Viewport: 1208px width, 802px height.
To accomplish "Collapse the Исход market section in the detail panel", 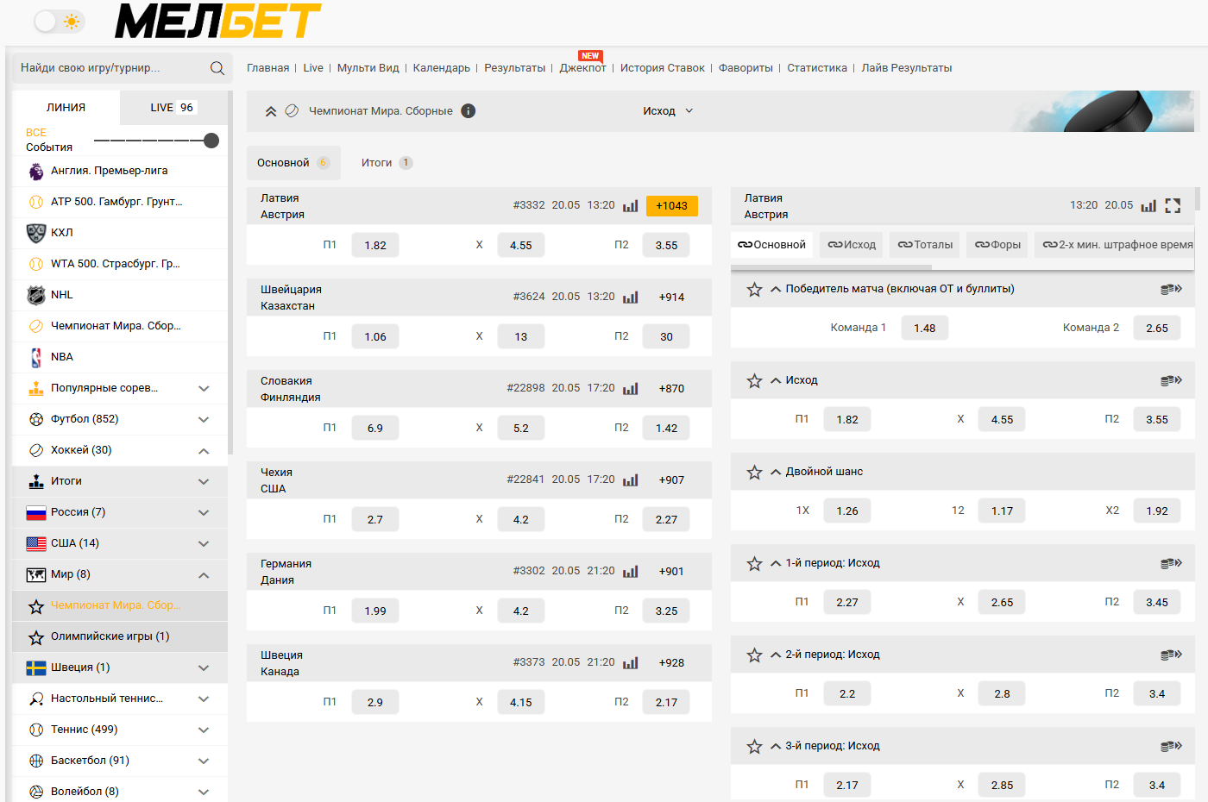I will (x=776, y=380).
